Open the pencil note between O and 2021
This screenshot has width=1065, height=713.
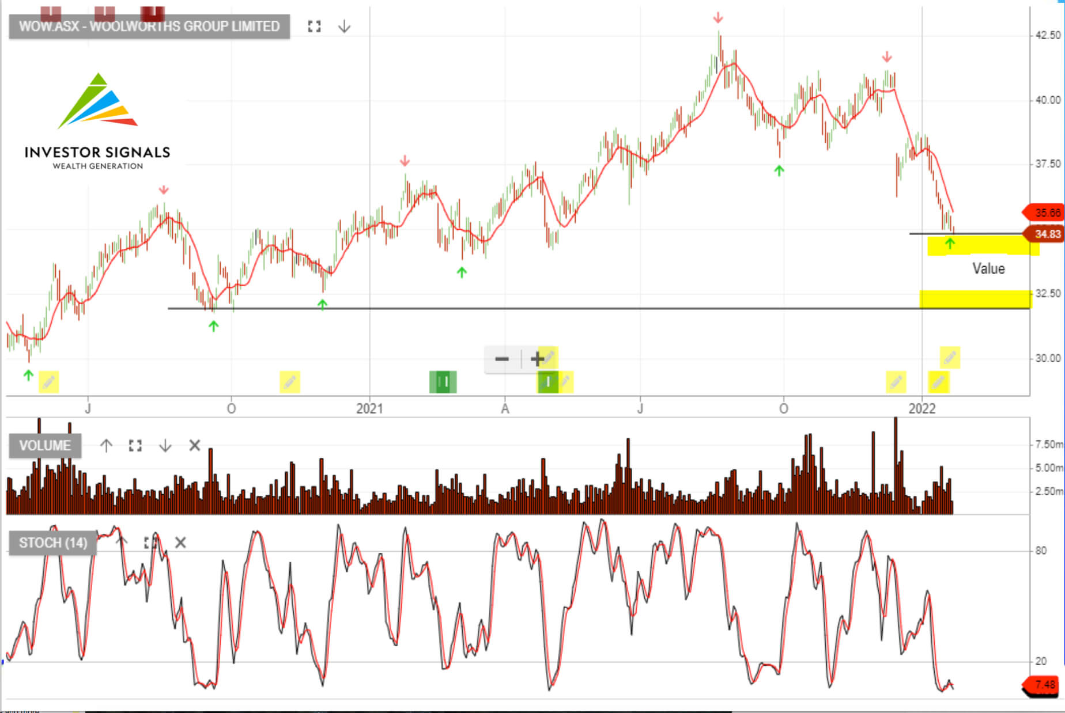tap(290, 382)
